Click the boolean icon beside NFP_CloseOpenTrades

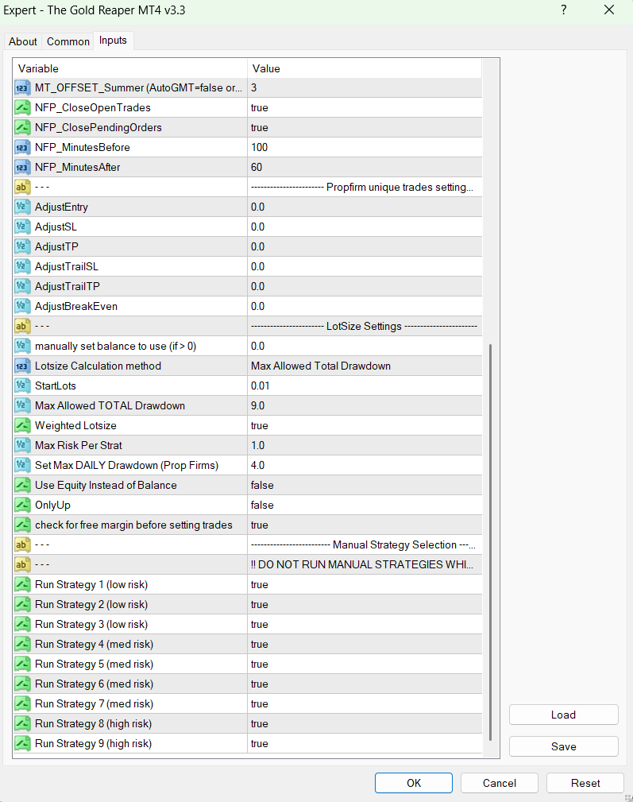22,107
